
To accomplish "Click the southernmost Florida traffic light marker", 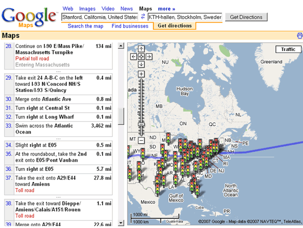I will (x=197, y=190).
